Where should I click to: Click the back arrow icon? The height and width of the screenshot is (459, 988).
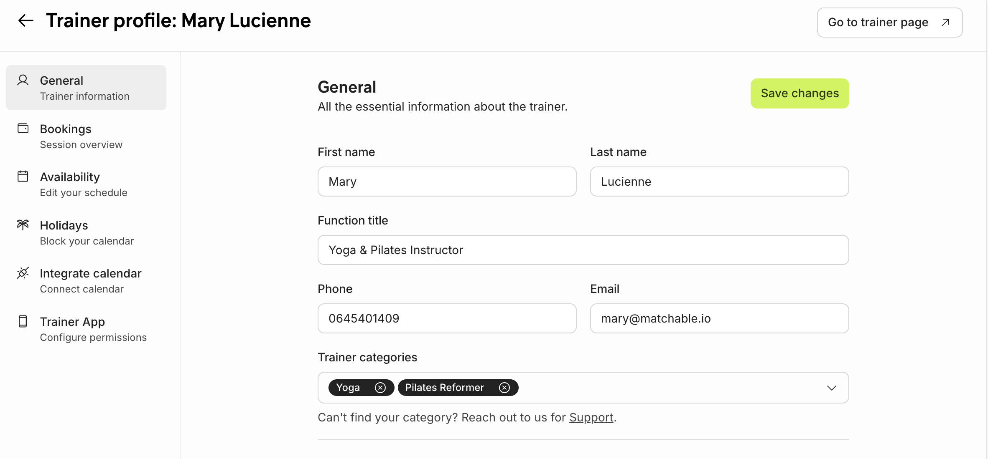click(25, 20)
